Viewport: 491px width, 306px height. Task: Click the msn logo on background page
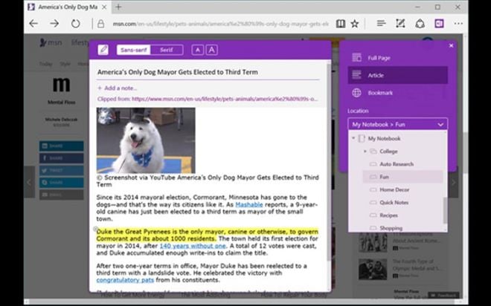point(51,42)
